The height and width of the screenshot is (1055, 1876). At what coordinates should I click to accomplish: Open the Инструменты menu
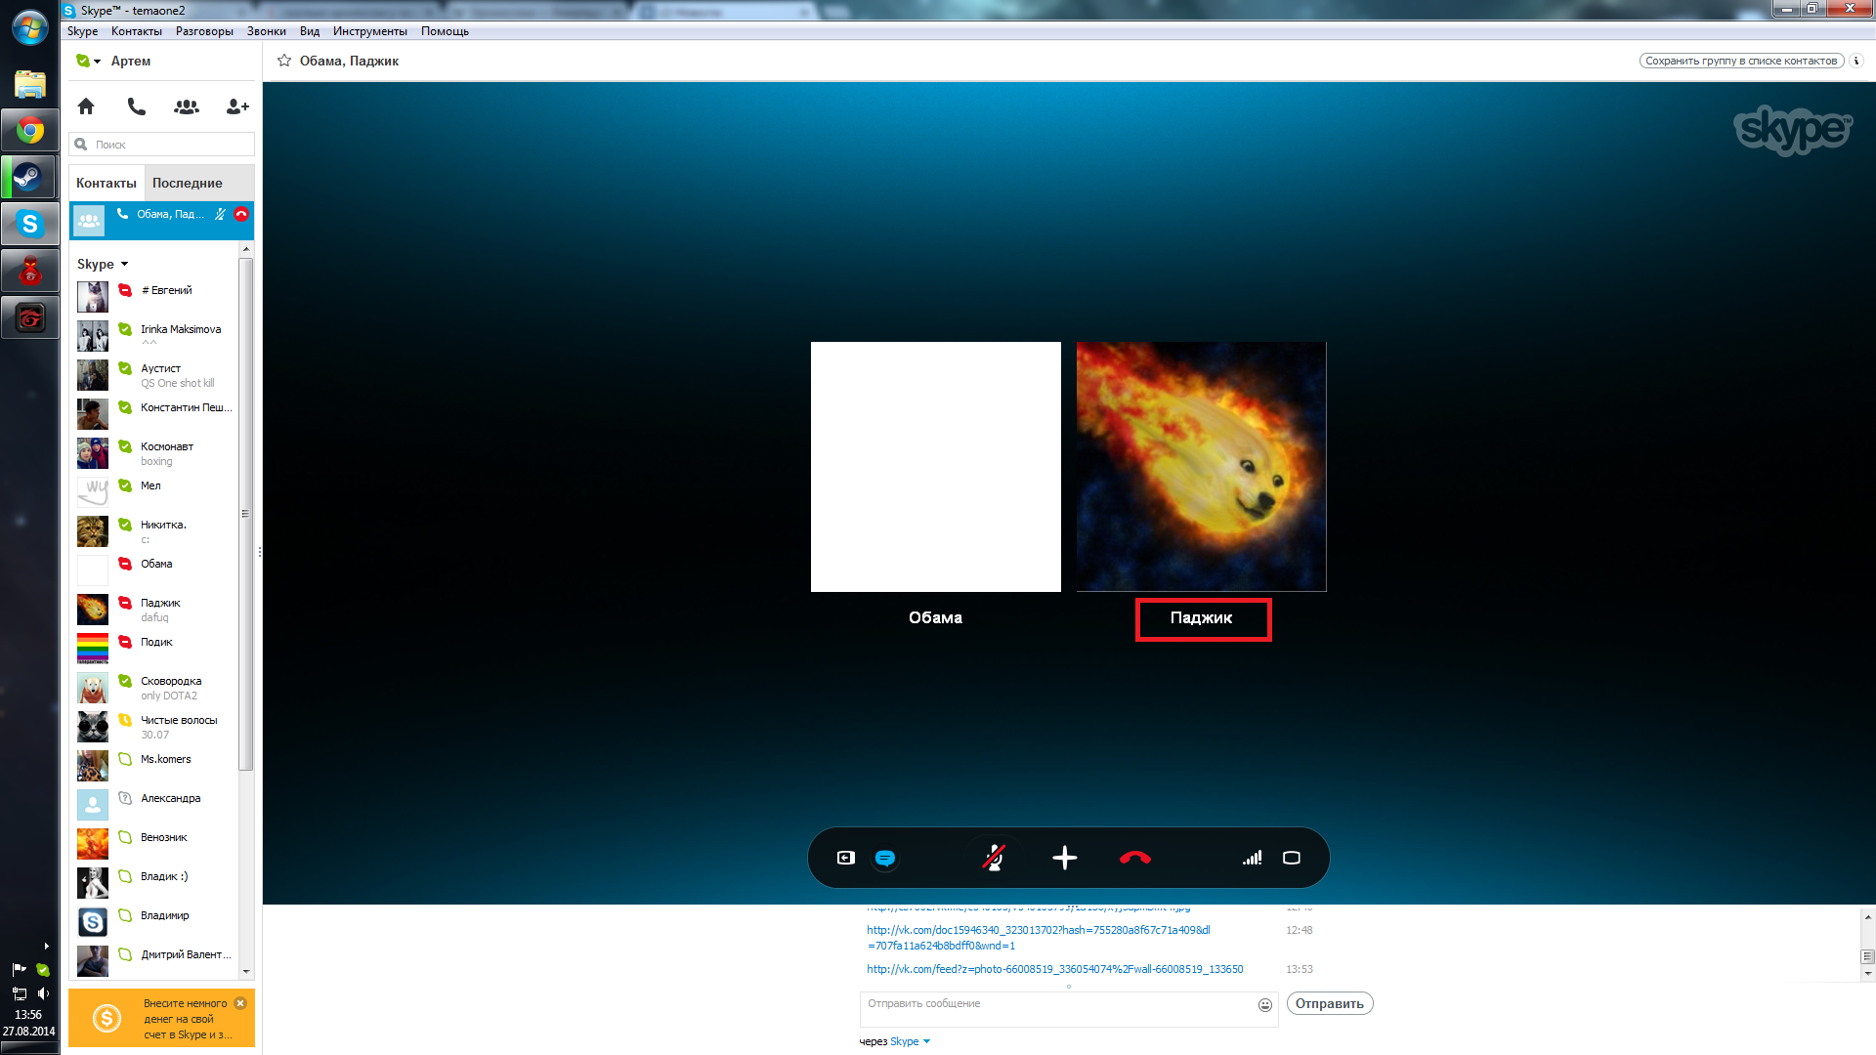[x=370, y=31]
